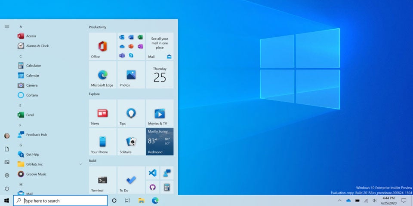Expand the GitHub, Inc folder
413x206 pixels.
[80, 164]
